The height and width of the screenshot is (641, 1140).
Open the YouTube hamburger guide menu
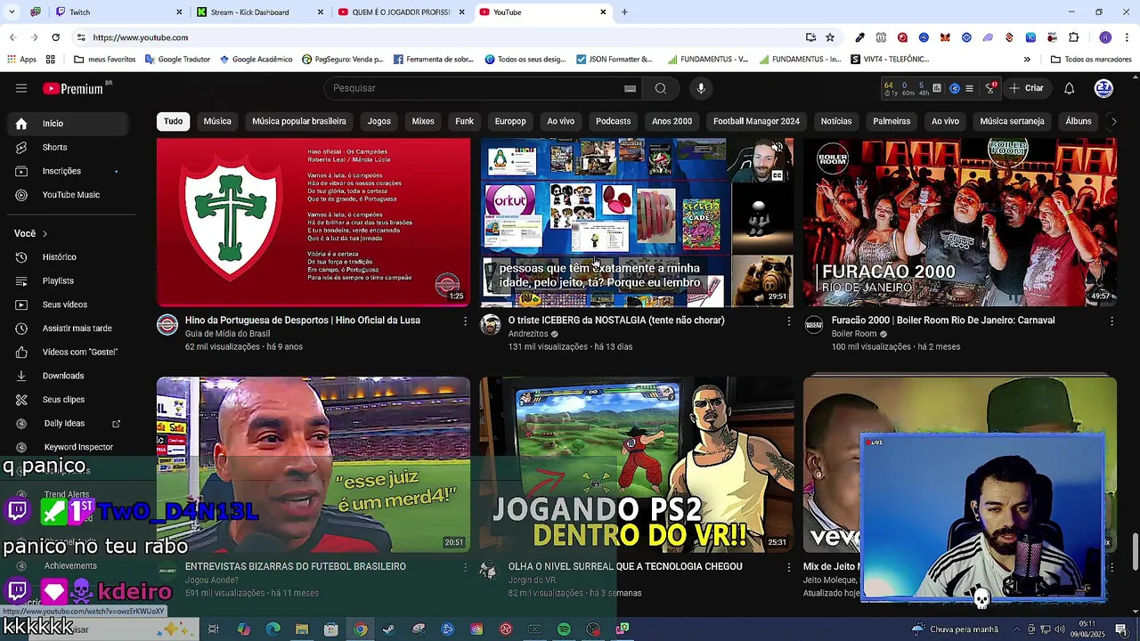(x=21, y=88)
